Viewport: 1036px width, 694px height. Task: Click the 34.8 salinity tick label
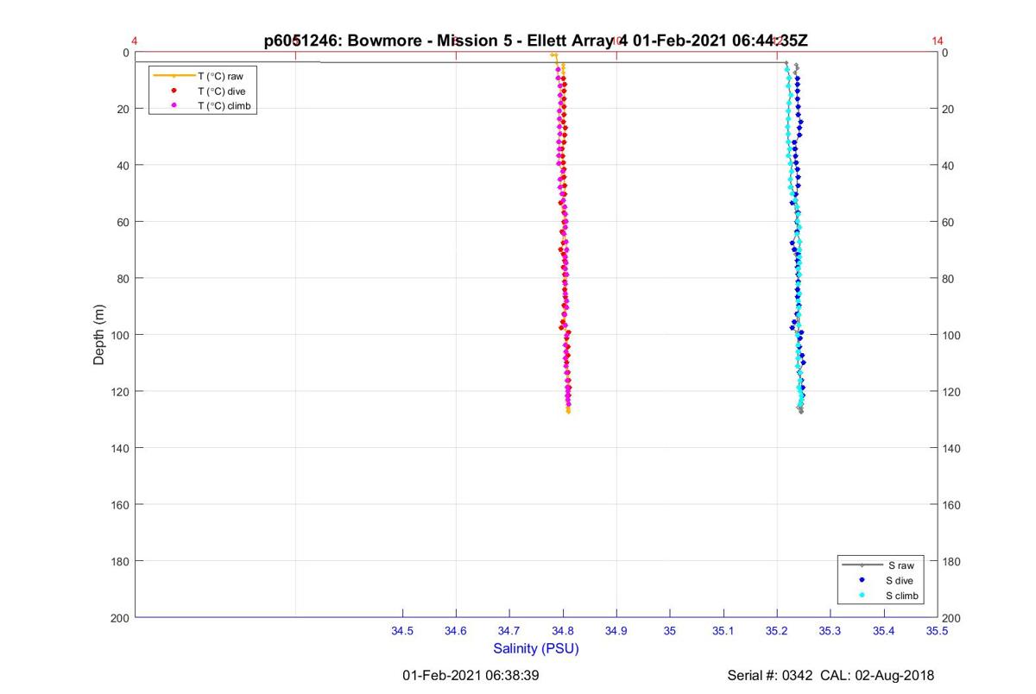tap(563, 632)
